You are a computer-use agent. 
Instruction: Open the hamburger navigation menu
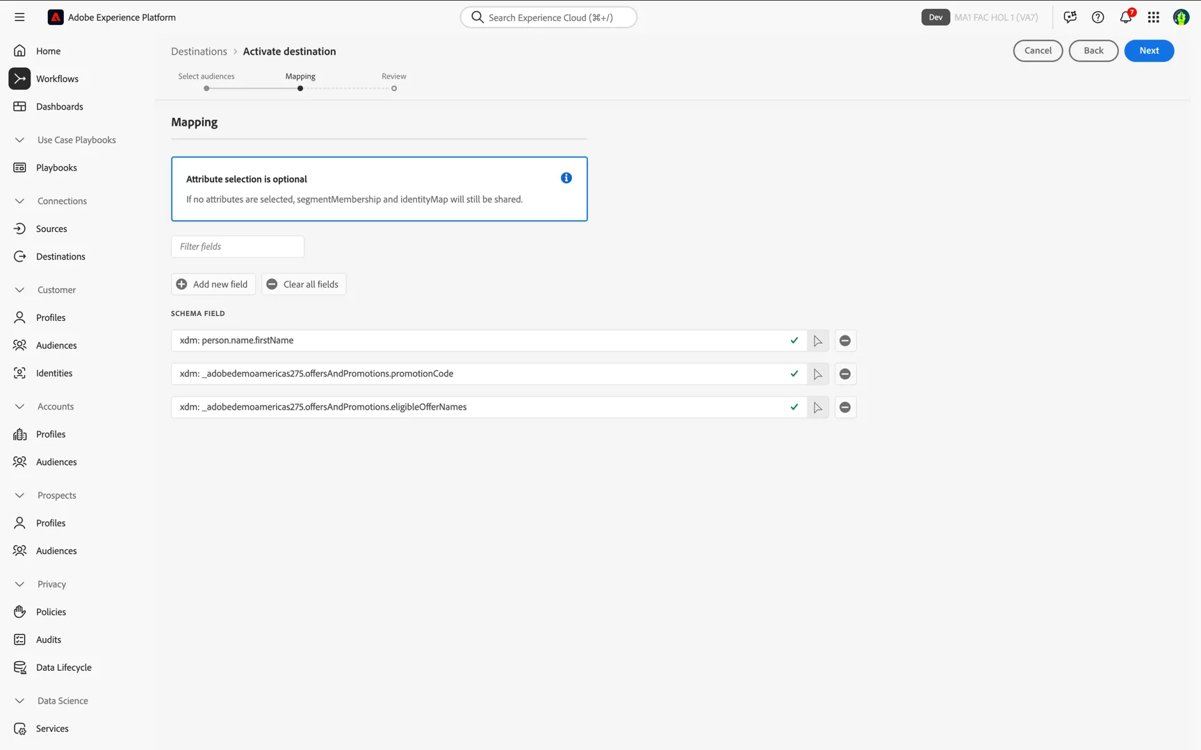coord(19,17)
